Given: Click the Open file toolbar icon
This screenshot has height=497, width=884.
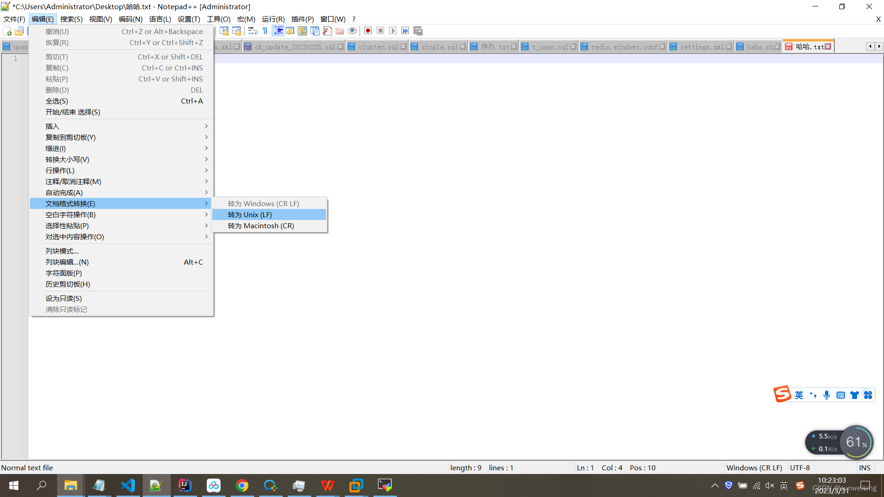Looking at the screenshot, I should click(x=19, y=31).
